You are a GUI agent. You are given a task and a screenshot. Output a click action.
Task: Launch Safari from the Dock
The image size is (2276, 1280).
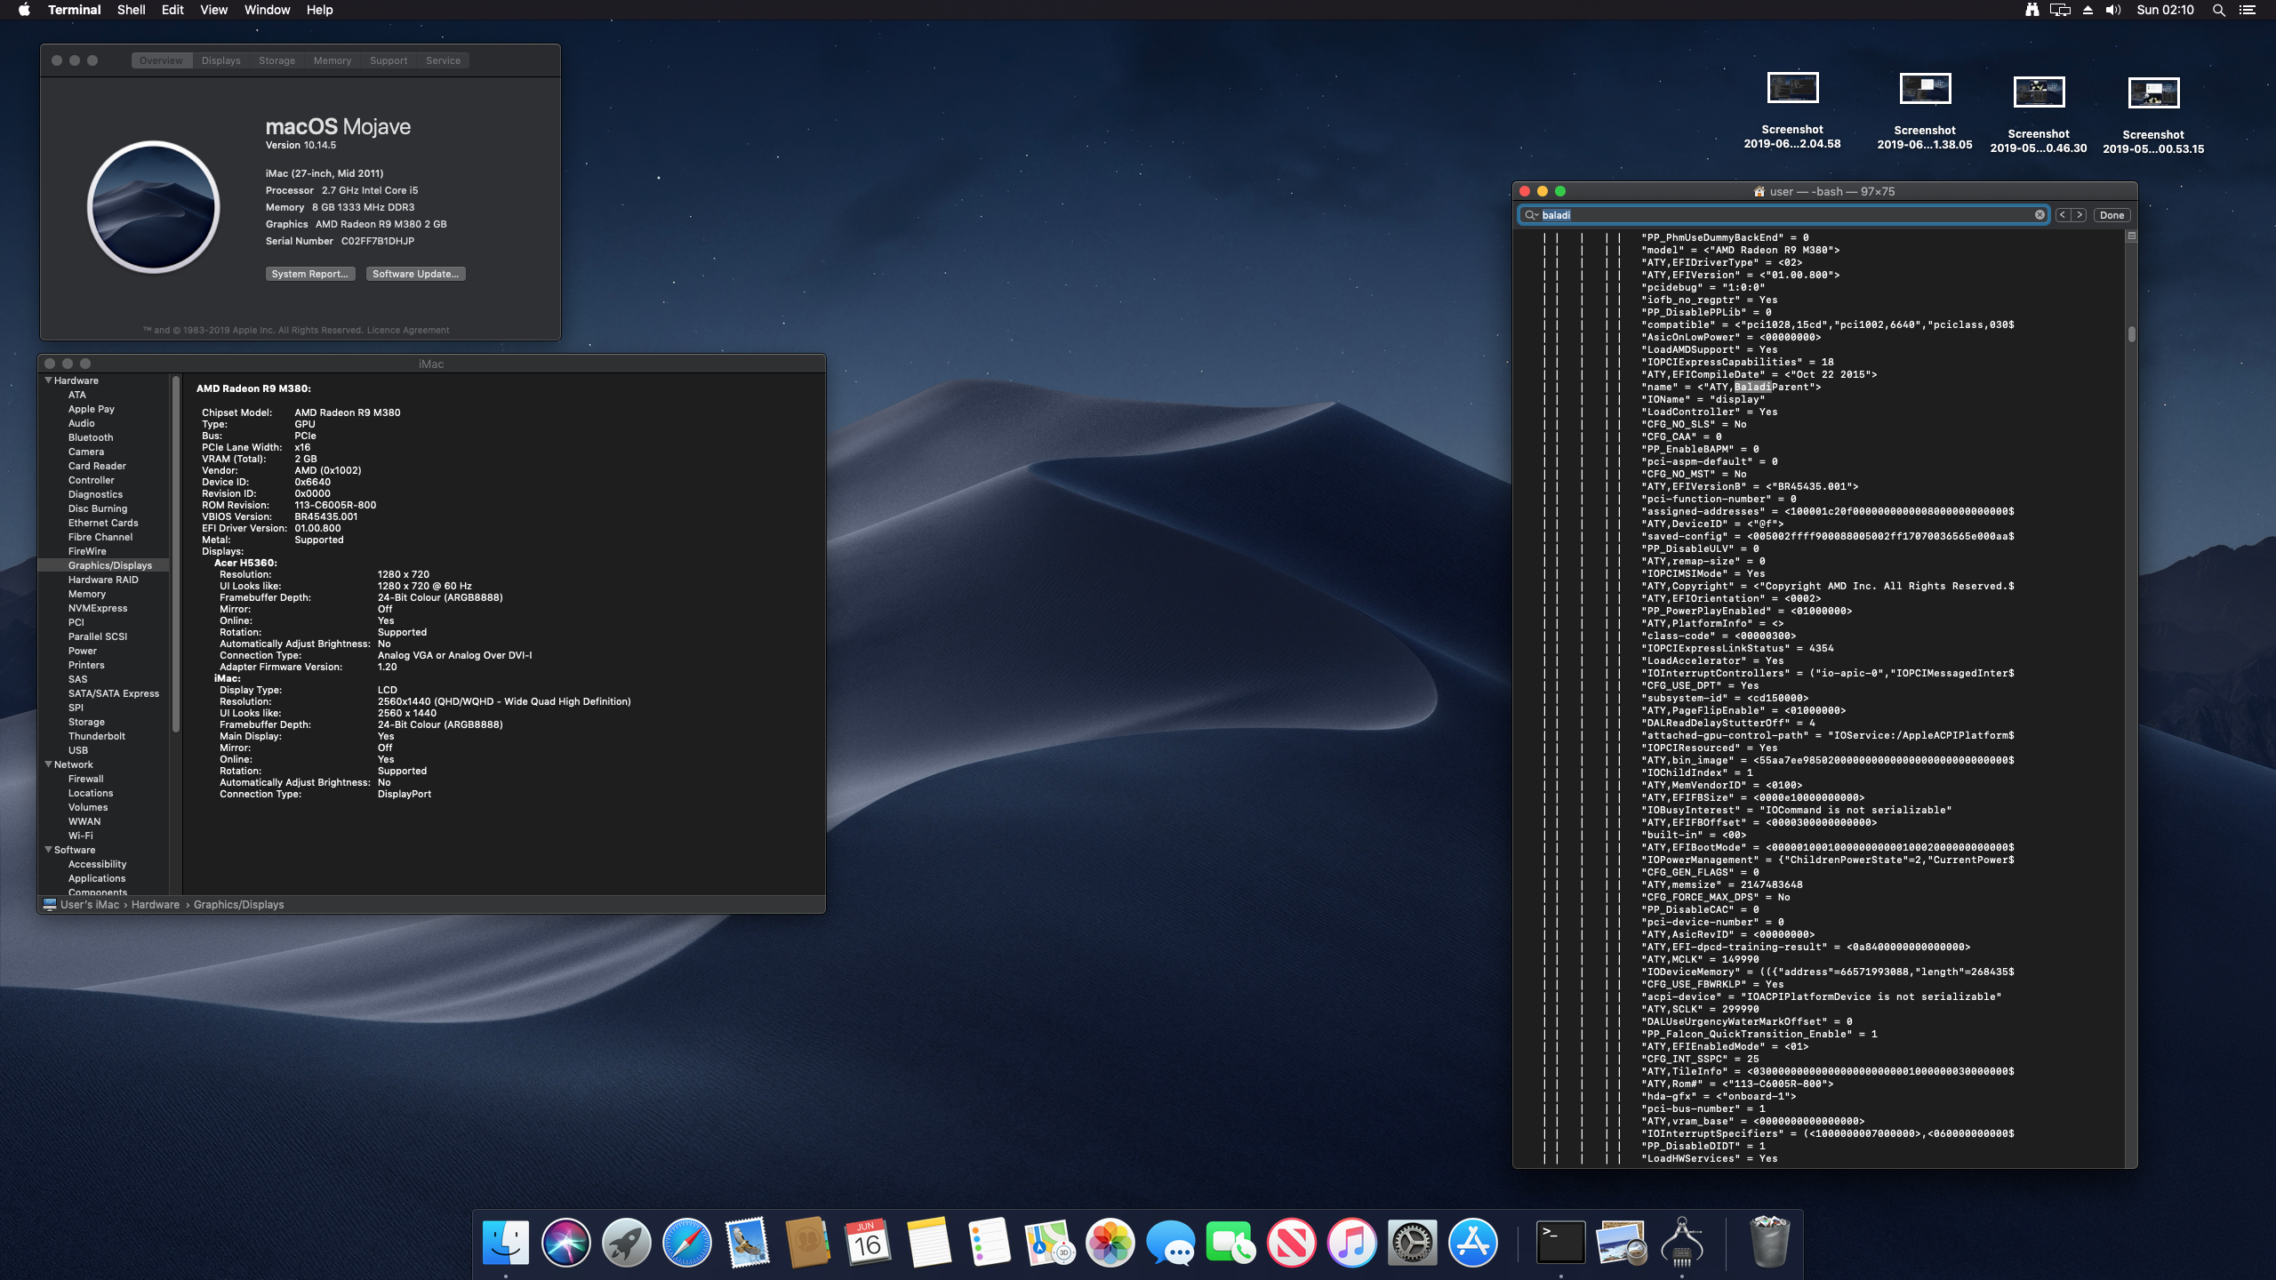coord(686,1242)
